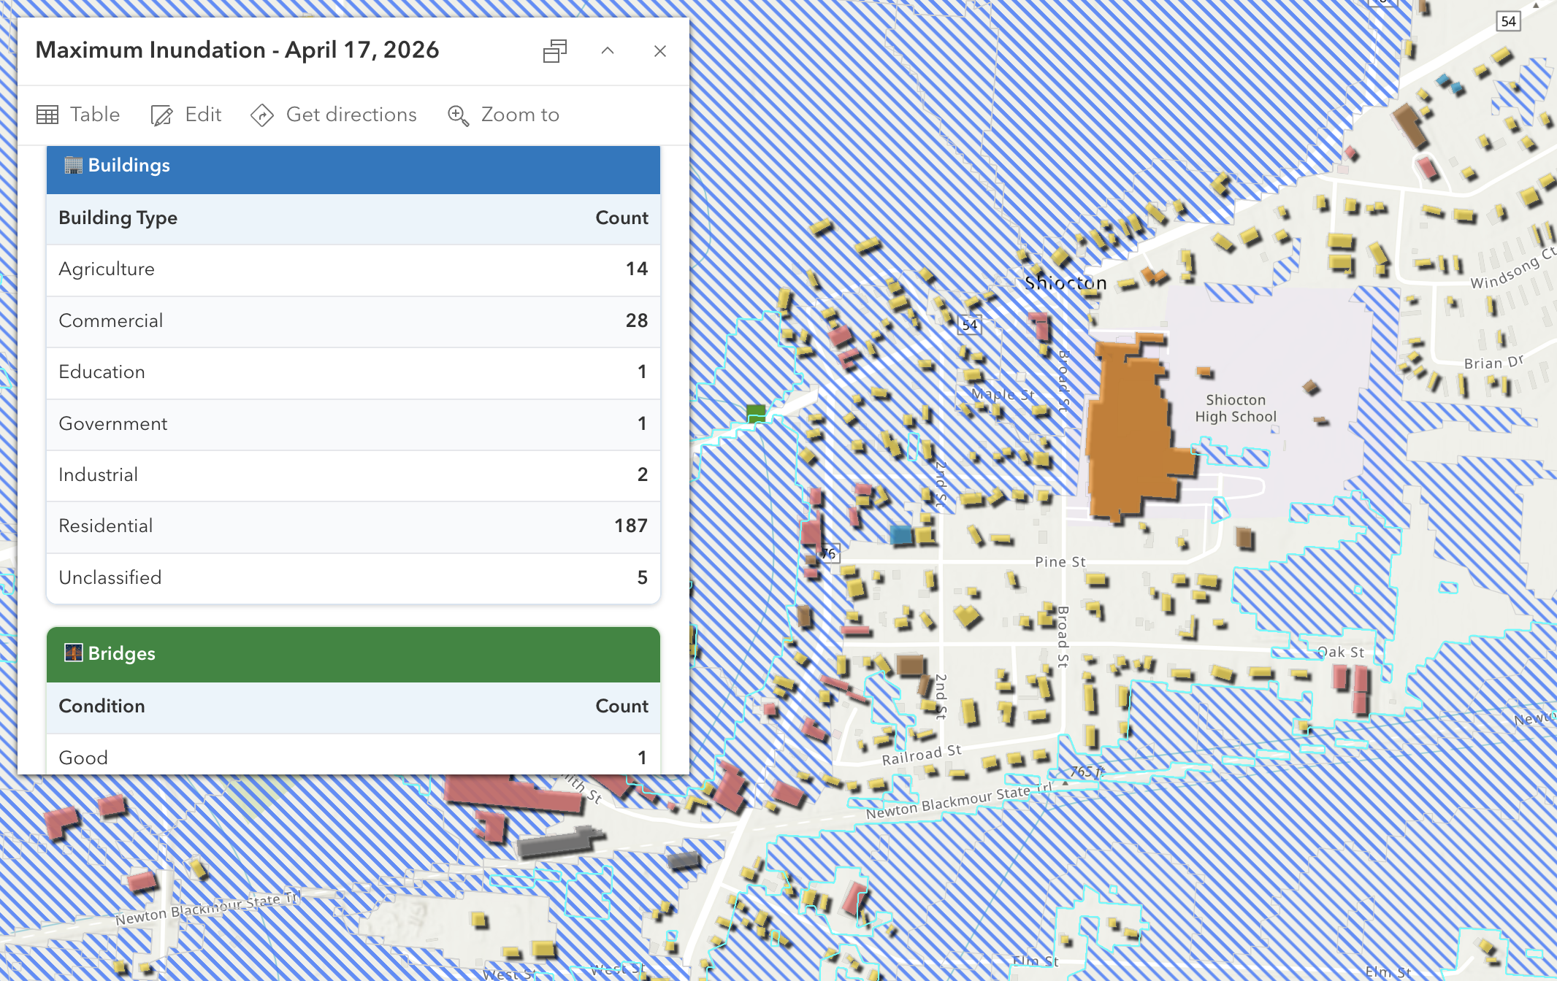Image resolution: width=1557 pixels, height=981 pixels.
Task: Click the Good condition row
Action: click(x=353, y=754)
